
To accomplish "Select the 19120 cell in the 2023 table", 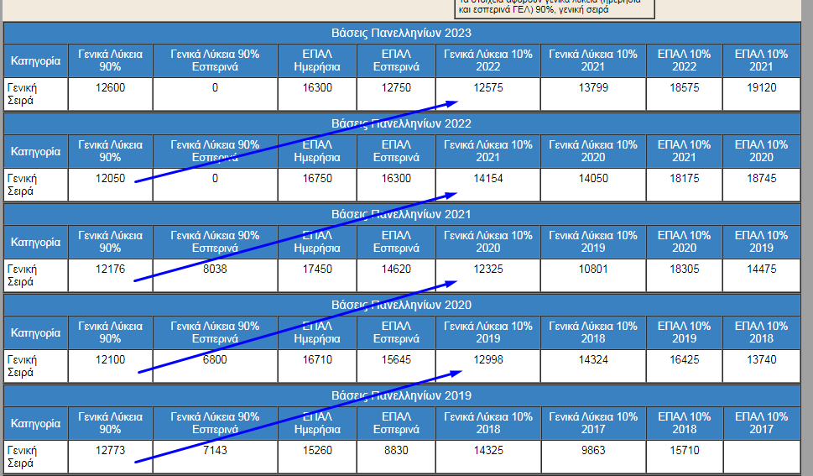I will [x=761, y=87].
